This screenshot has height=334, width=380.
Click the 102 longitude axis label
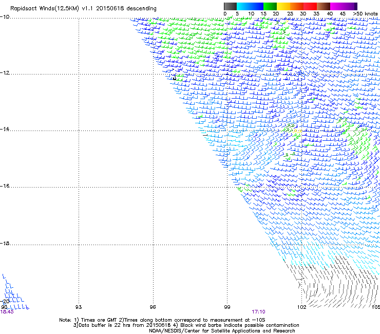[x=302, y=307]
